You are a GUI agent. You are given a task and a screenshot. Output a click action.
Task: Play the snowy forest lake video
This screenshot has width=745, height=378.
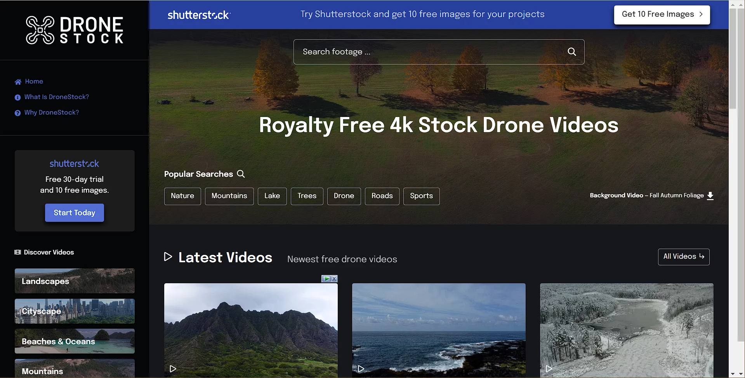[549, 368]
